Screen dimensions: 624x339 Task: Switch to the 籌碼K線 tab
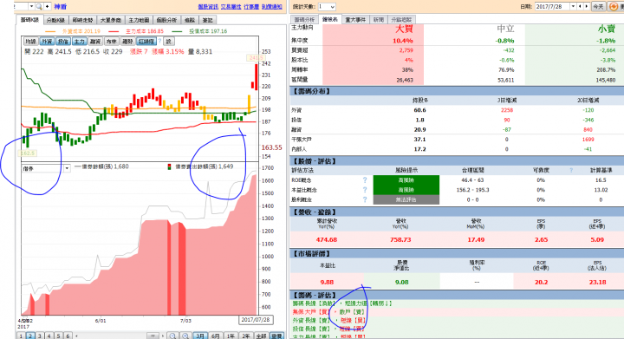[x=29, y=19]
